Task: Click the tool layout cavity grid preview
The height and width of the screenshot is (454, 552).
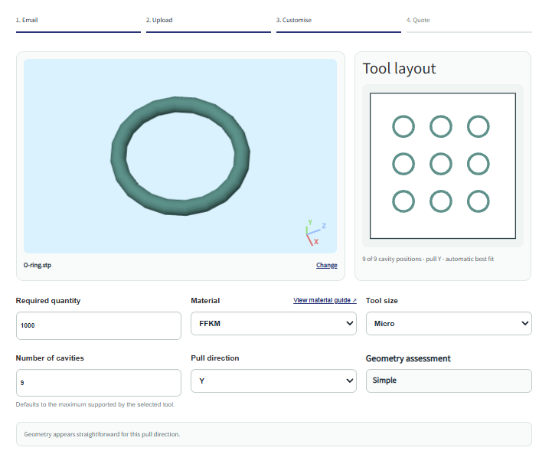Action: pyautogui.click(x=443, y=166)
